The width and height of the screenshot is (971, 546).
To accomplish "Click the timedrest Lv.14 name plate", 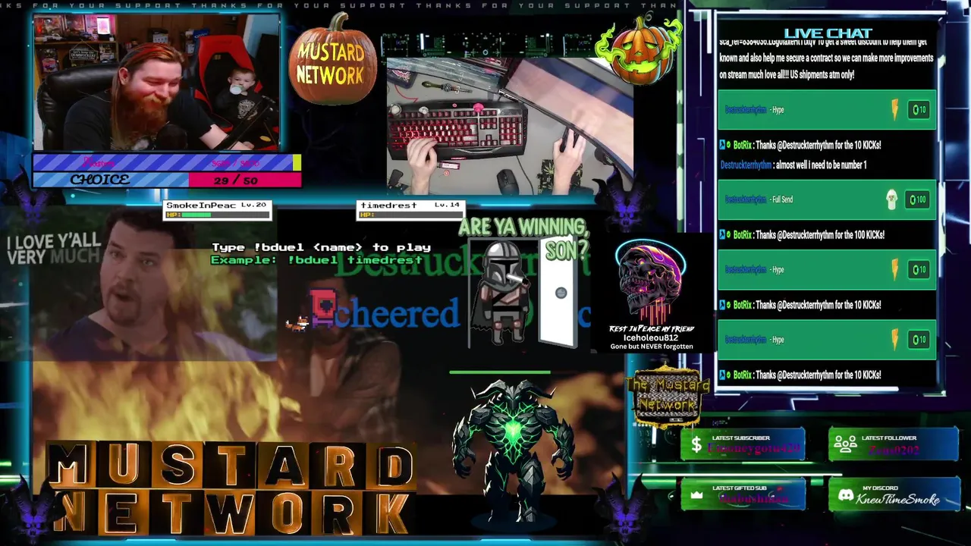I will [x=410, y=211].
